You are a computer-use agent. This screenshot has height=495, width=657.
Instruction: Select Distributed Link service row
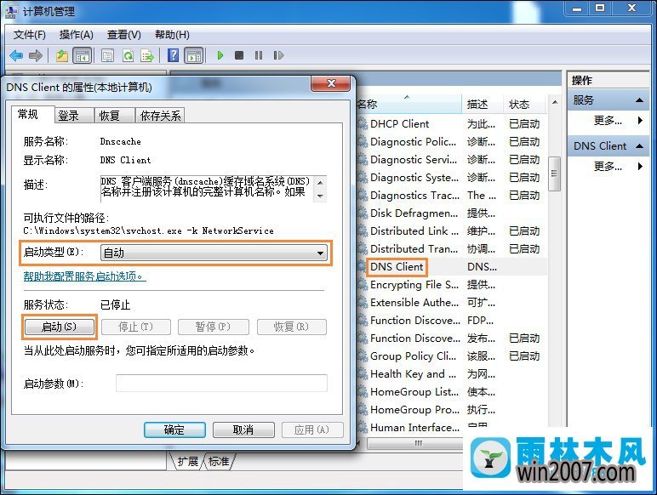[450, 231]
